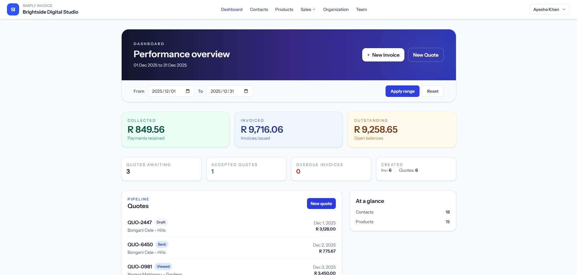577x275 pixels.
Task: Click the contacts count 18
Action: pyautogui.click(x=447, y=212)
